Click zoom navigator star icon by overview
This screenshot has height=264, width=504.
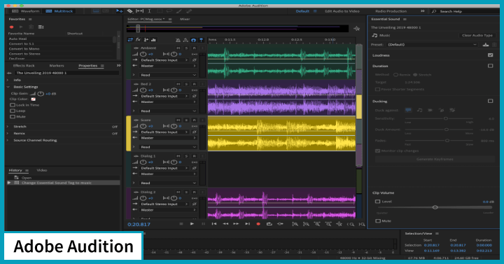click(357, 29)
